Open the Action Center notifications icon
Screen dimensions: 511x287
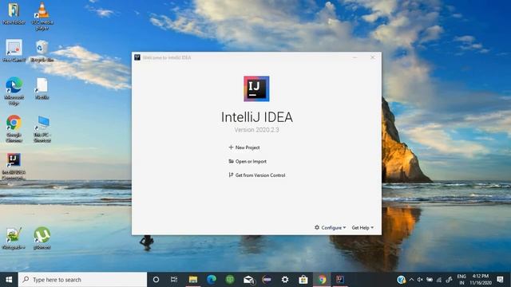pyautogui.click(x=501, y=280)
